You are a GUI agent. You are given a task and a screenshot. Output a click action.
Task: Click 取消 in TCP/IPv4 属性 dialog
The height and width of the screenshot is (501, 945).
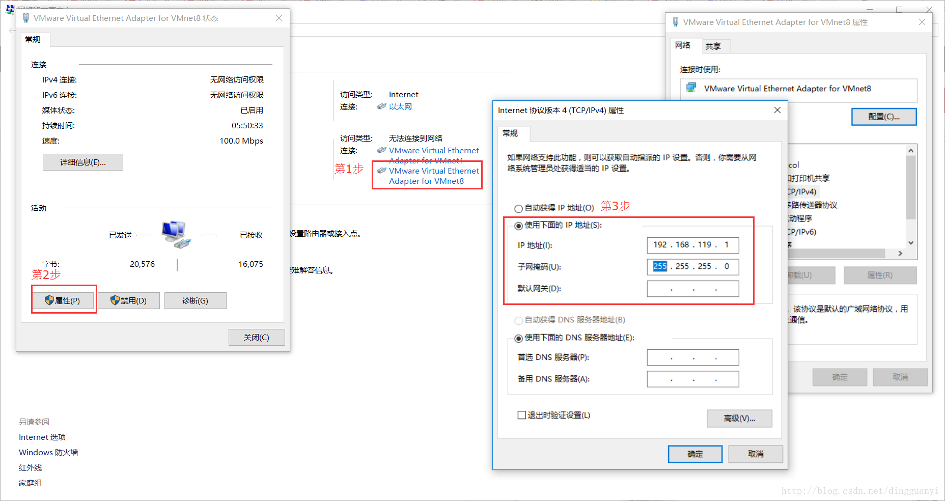[x=756, y=454]
